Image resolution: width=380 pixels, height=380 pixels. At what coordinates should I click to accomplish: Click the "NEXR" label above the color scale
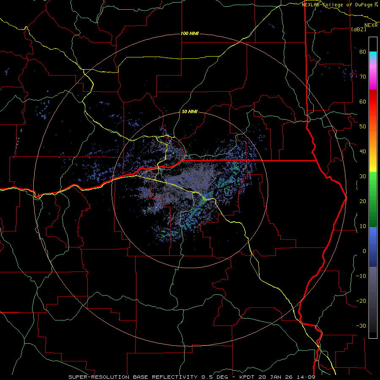tap(371, 25)
